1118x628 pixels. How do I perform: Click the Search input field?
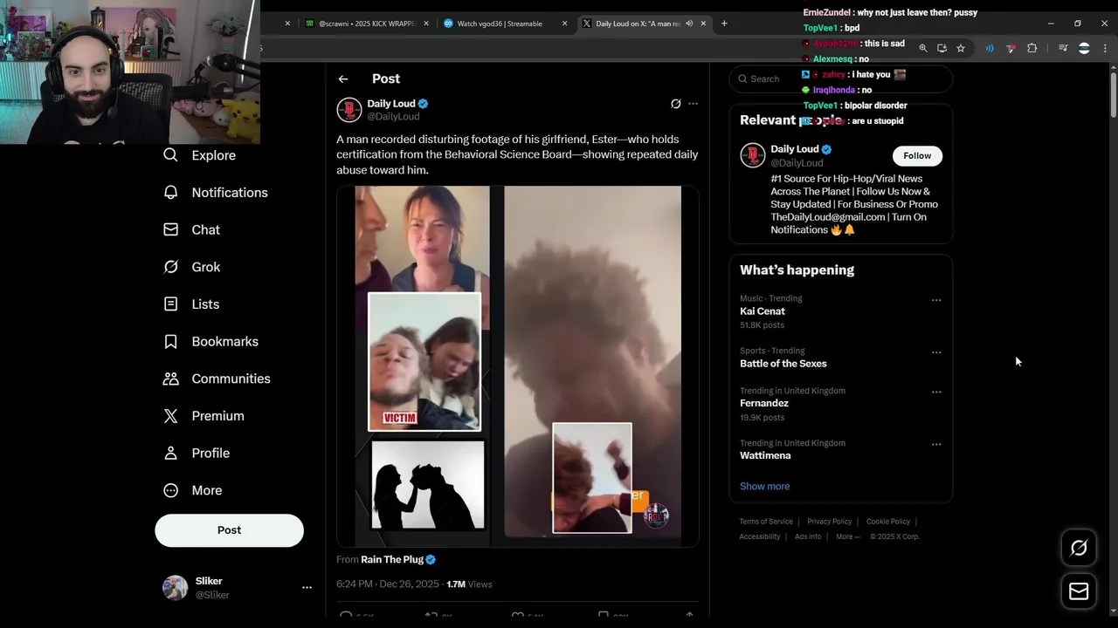point(840,78)
